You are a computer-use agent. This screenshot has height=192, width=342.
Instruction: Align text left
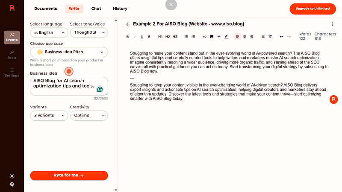pyautogui.click(x=238, y=37)
